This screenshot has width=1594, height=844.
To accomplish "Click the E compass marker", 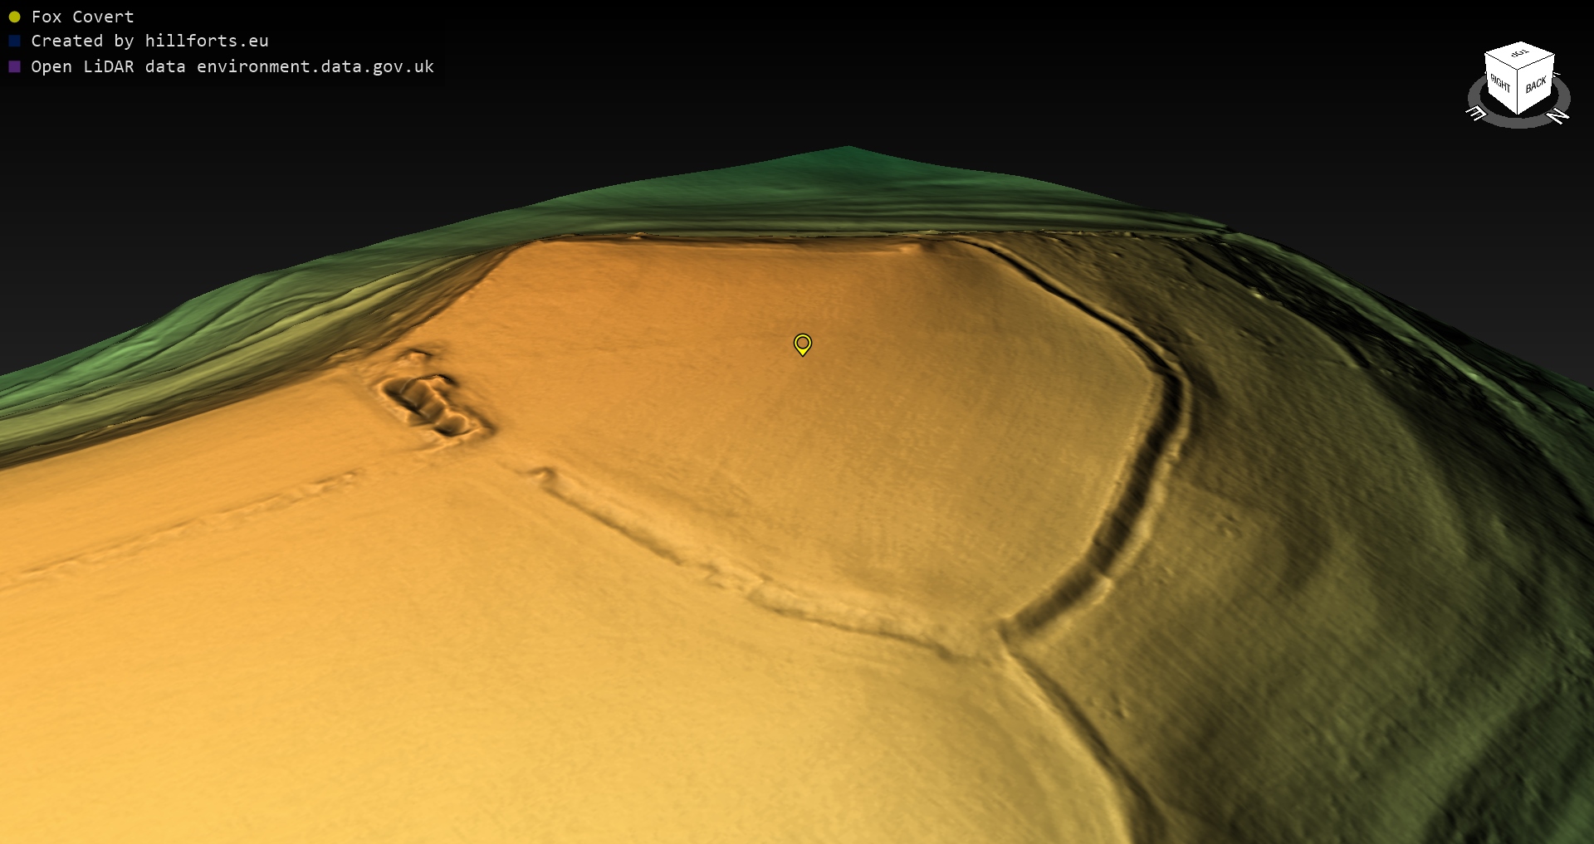I will (1475, 113).
